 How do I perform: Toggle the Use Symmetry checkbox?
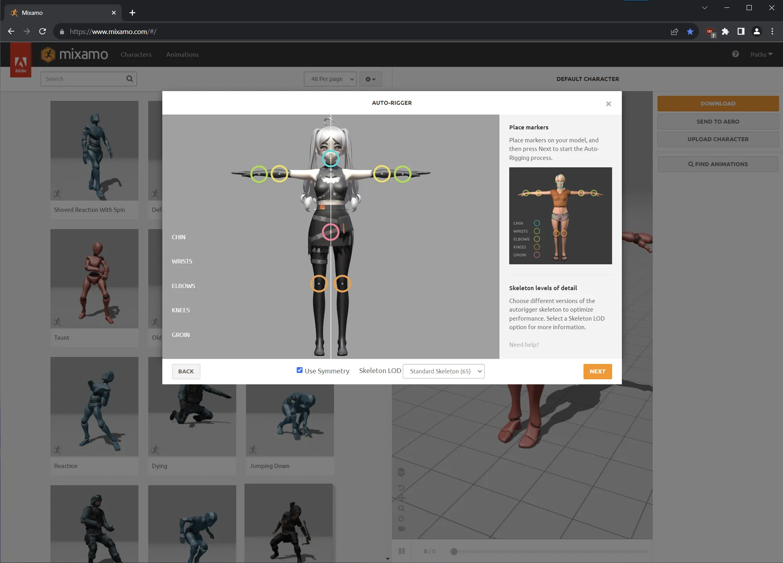300,370
